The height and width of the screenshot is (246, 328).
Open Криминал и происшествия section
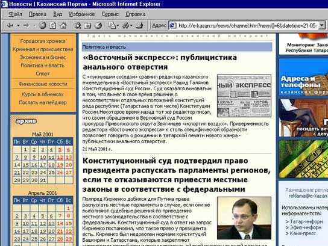point(43,49)
